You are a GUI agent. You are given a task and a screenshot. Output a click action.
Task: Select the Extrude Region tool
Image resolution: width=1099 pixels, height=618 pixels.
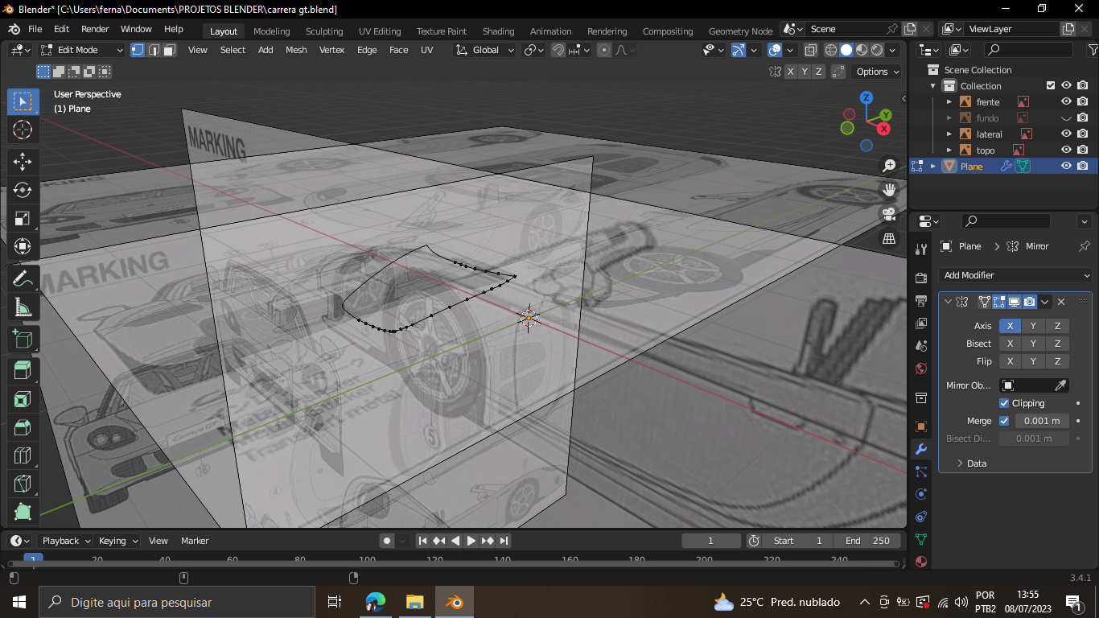tap(23, 371)
